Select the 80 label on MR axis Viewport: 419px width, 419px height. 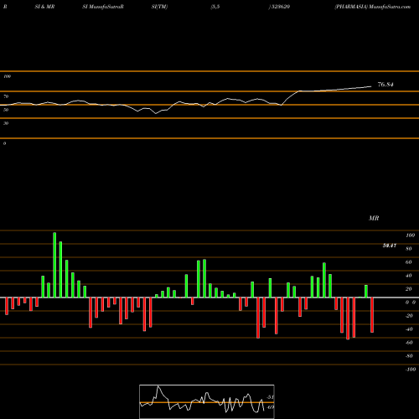pos(409,249)
